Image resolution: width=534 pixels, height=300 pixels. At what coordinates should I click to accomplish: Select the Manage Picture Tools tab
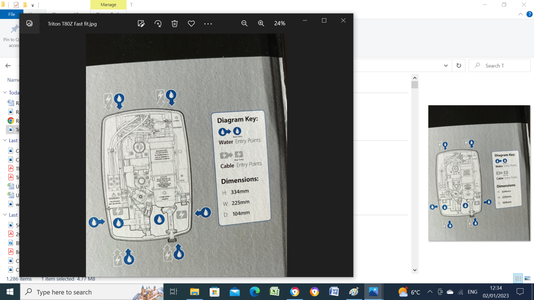click(108, 5)
